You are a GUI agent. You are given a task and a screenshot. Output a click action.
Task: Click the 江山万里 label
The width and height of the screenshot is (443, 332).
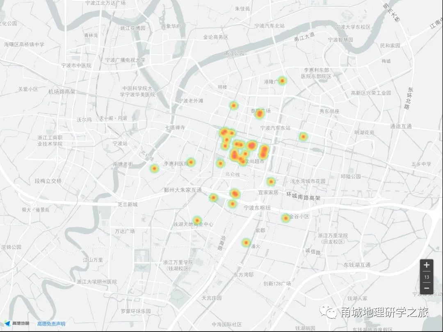(x=93, y=260)
